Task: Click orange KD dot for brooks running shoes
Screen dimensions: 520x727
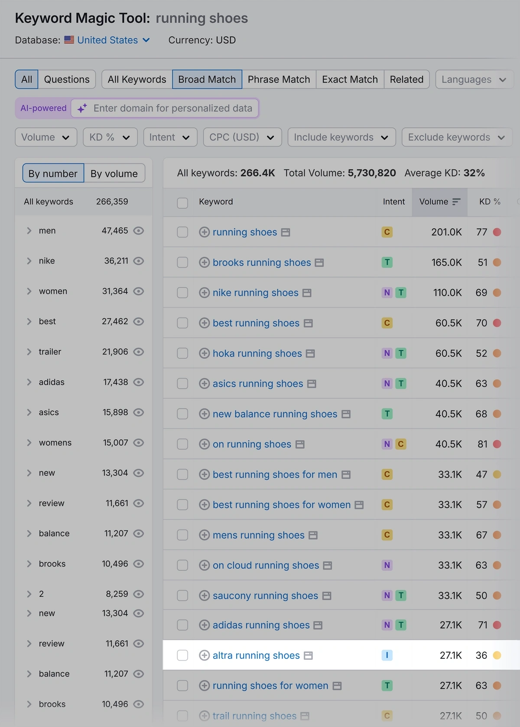Action: tap(497, 263)
